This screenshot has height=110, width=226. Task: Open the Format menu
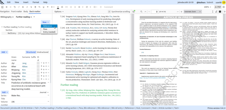[x=36, y=2]
